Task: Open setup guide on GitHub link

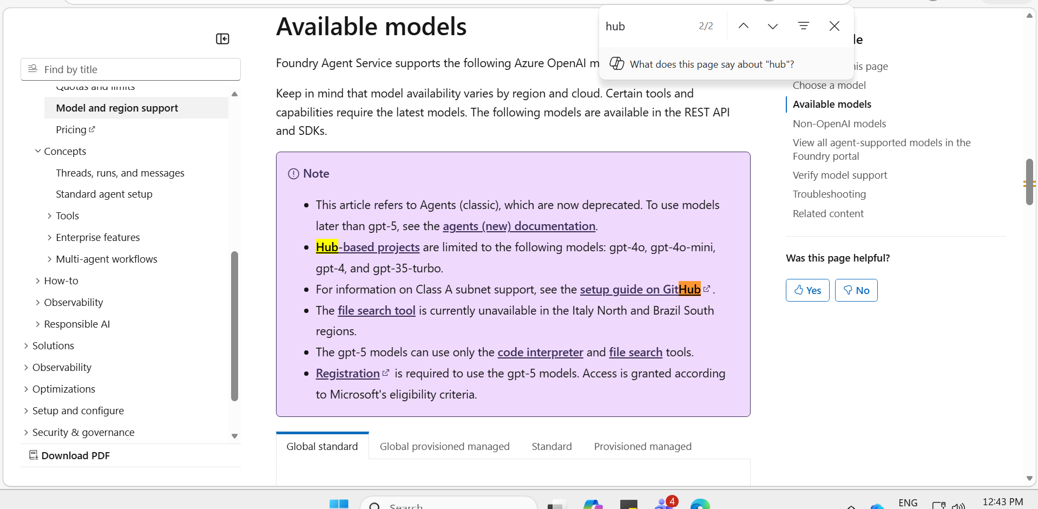Action: point(644,289)
